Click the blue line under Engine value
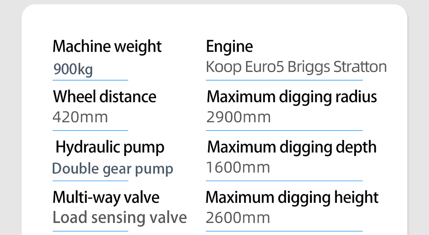429x235 pixels. [284, 80]
